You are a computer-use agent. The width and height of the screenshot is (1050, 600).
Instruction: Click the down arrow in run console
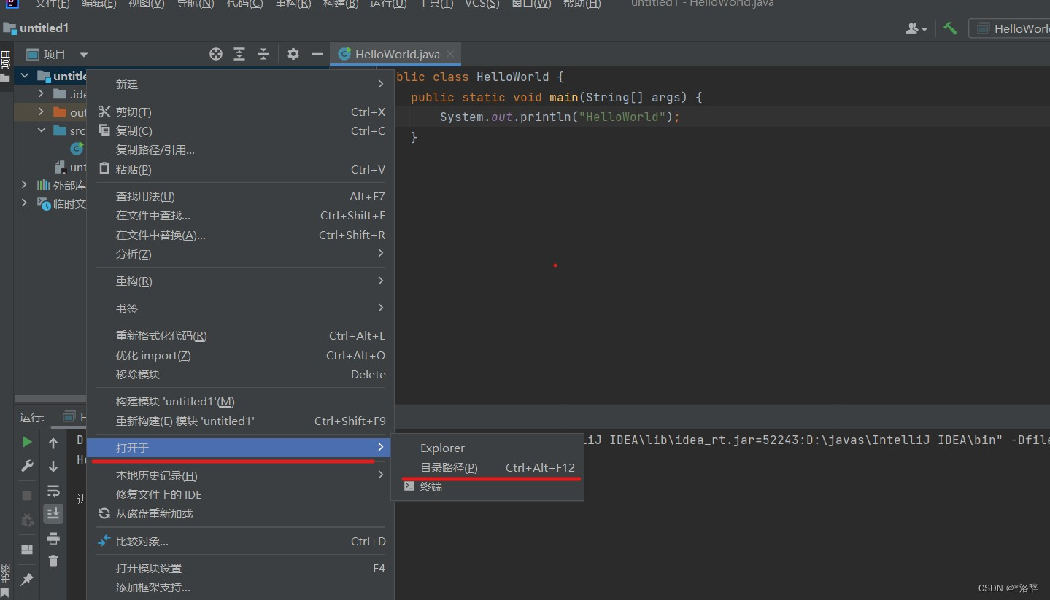(x=53, y=467)
